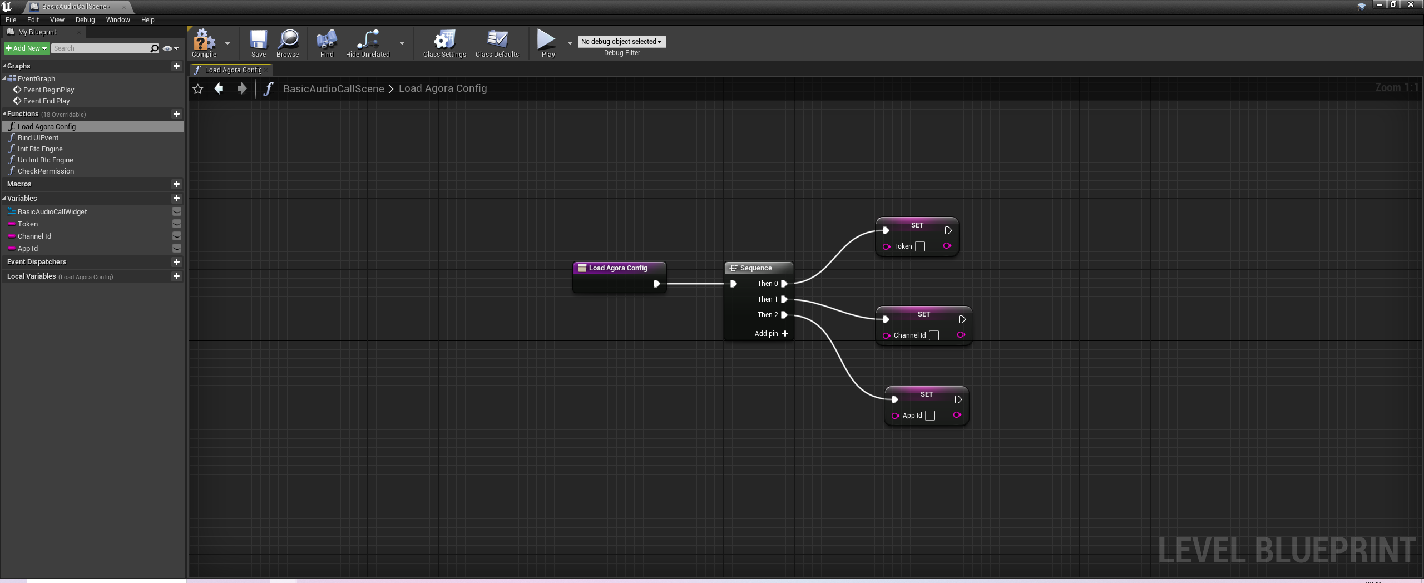
Task: Open view options eye dropdown
Action: 170,48
